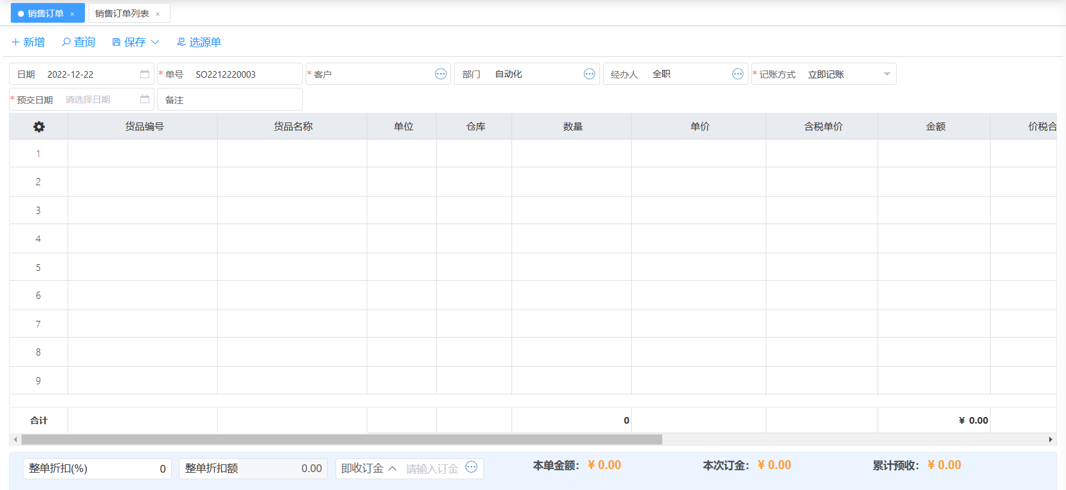
Task: Expand the 保存 dropdown arrow
Action: click(156, 42)
